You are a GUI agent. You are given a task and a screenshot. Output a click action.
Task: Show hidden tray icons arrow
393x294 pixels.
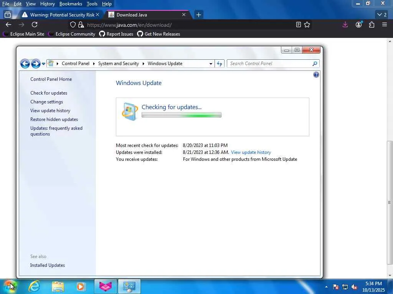pos(326,287)
